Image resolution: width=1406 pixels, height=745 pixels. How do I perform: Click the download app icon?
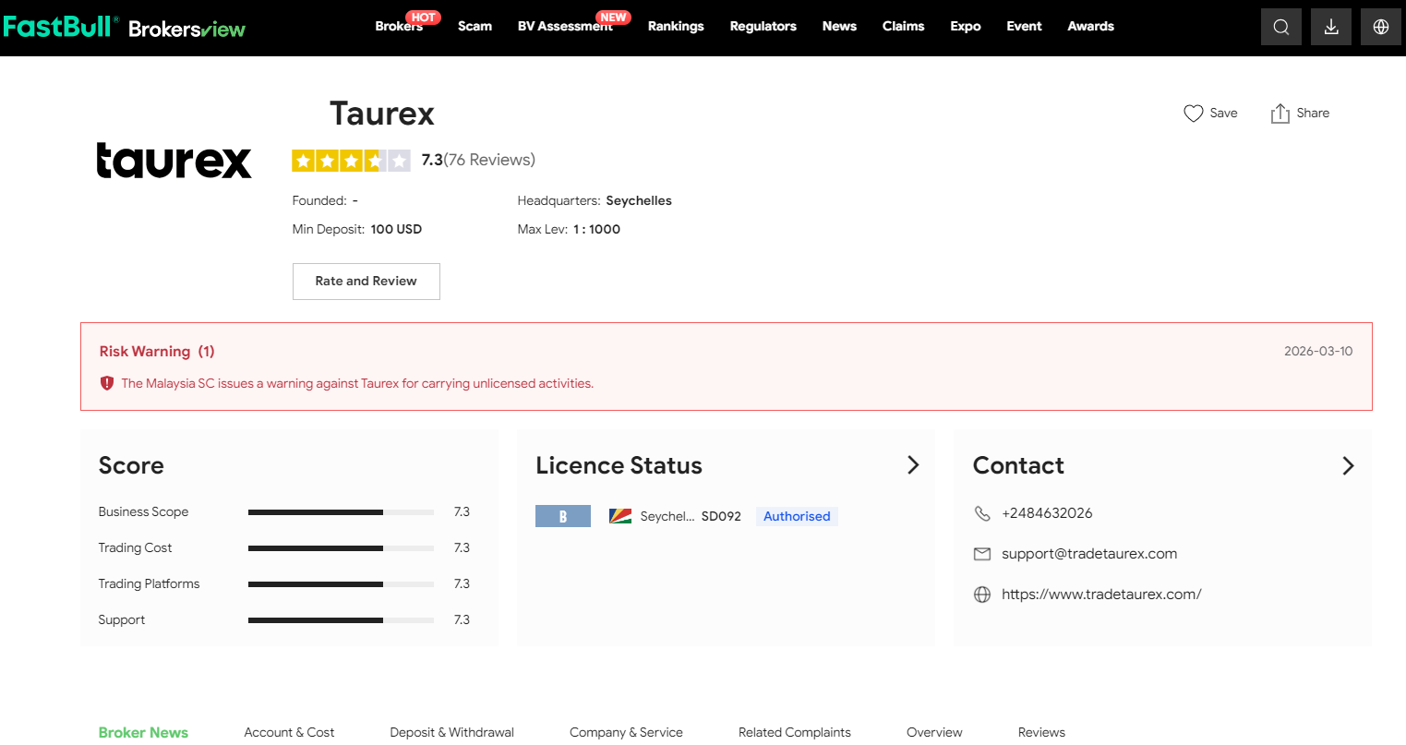click(1330, 27)
